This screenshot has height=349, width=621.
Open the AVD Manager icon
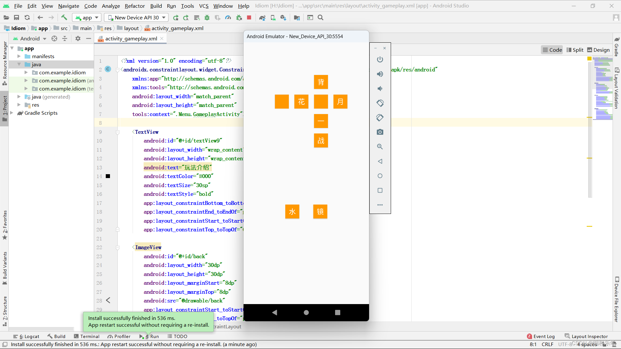[x=273, y=17]
